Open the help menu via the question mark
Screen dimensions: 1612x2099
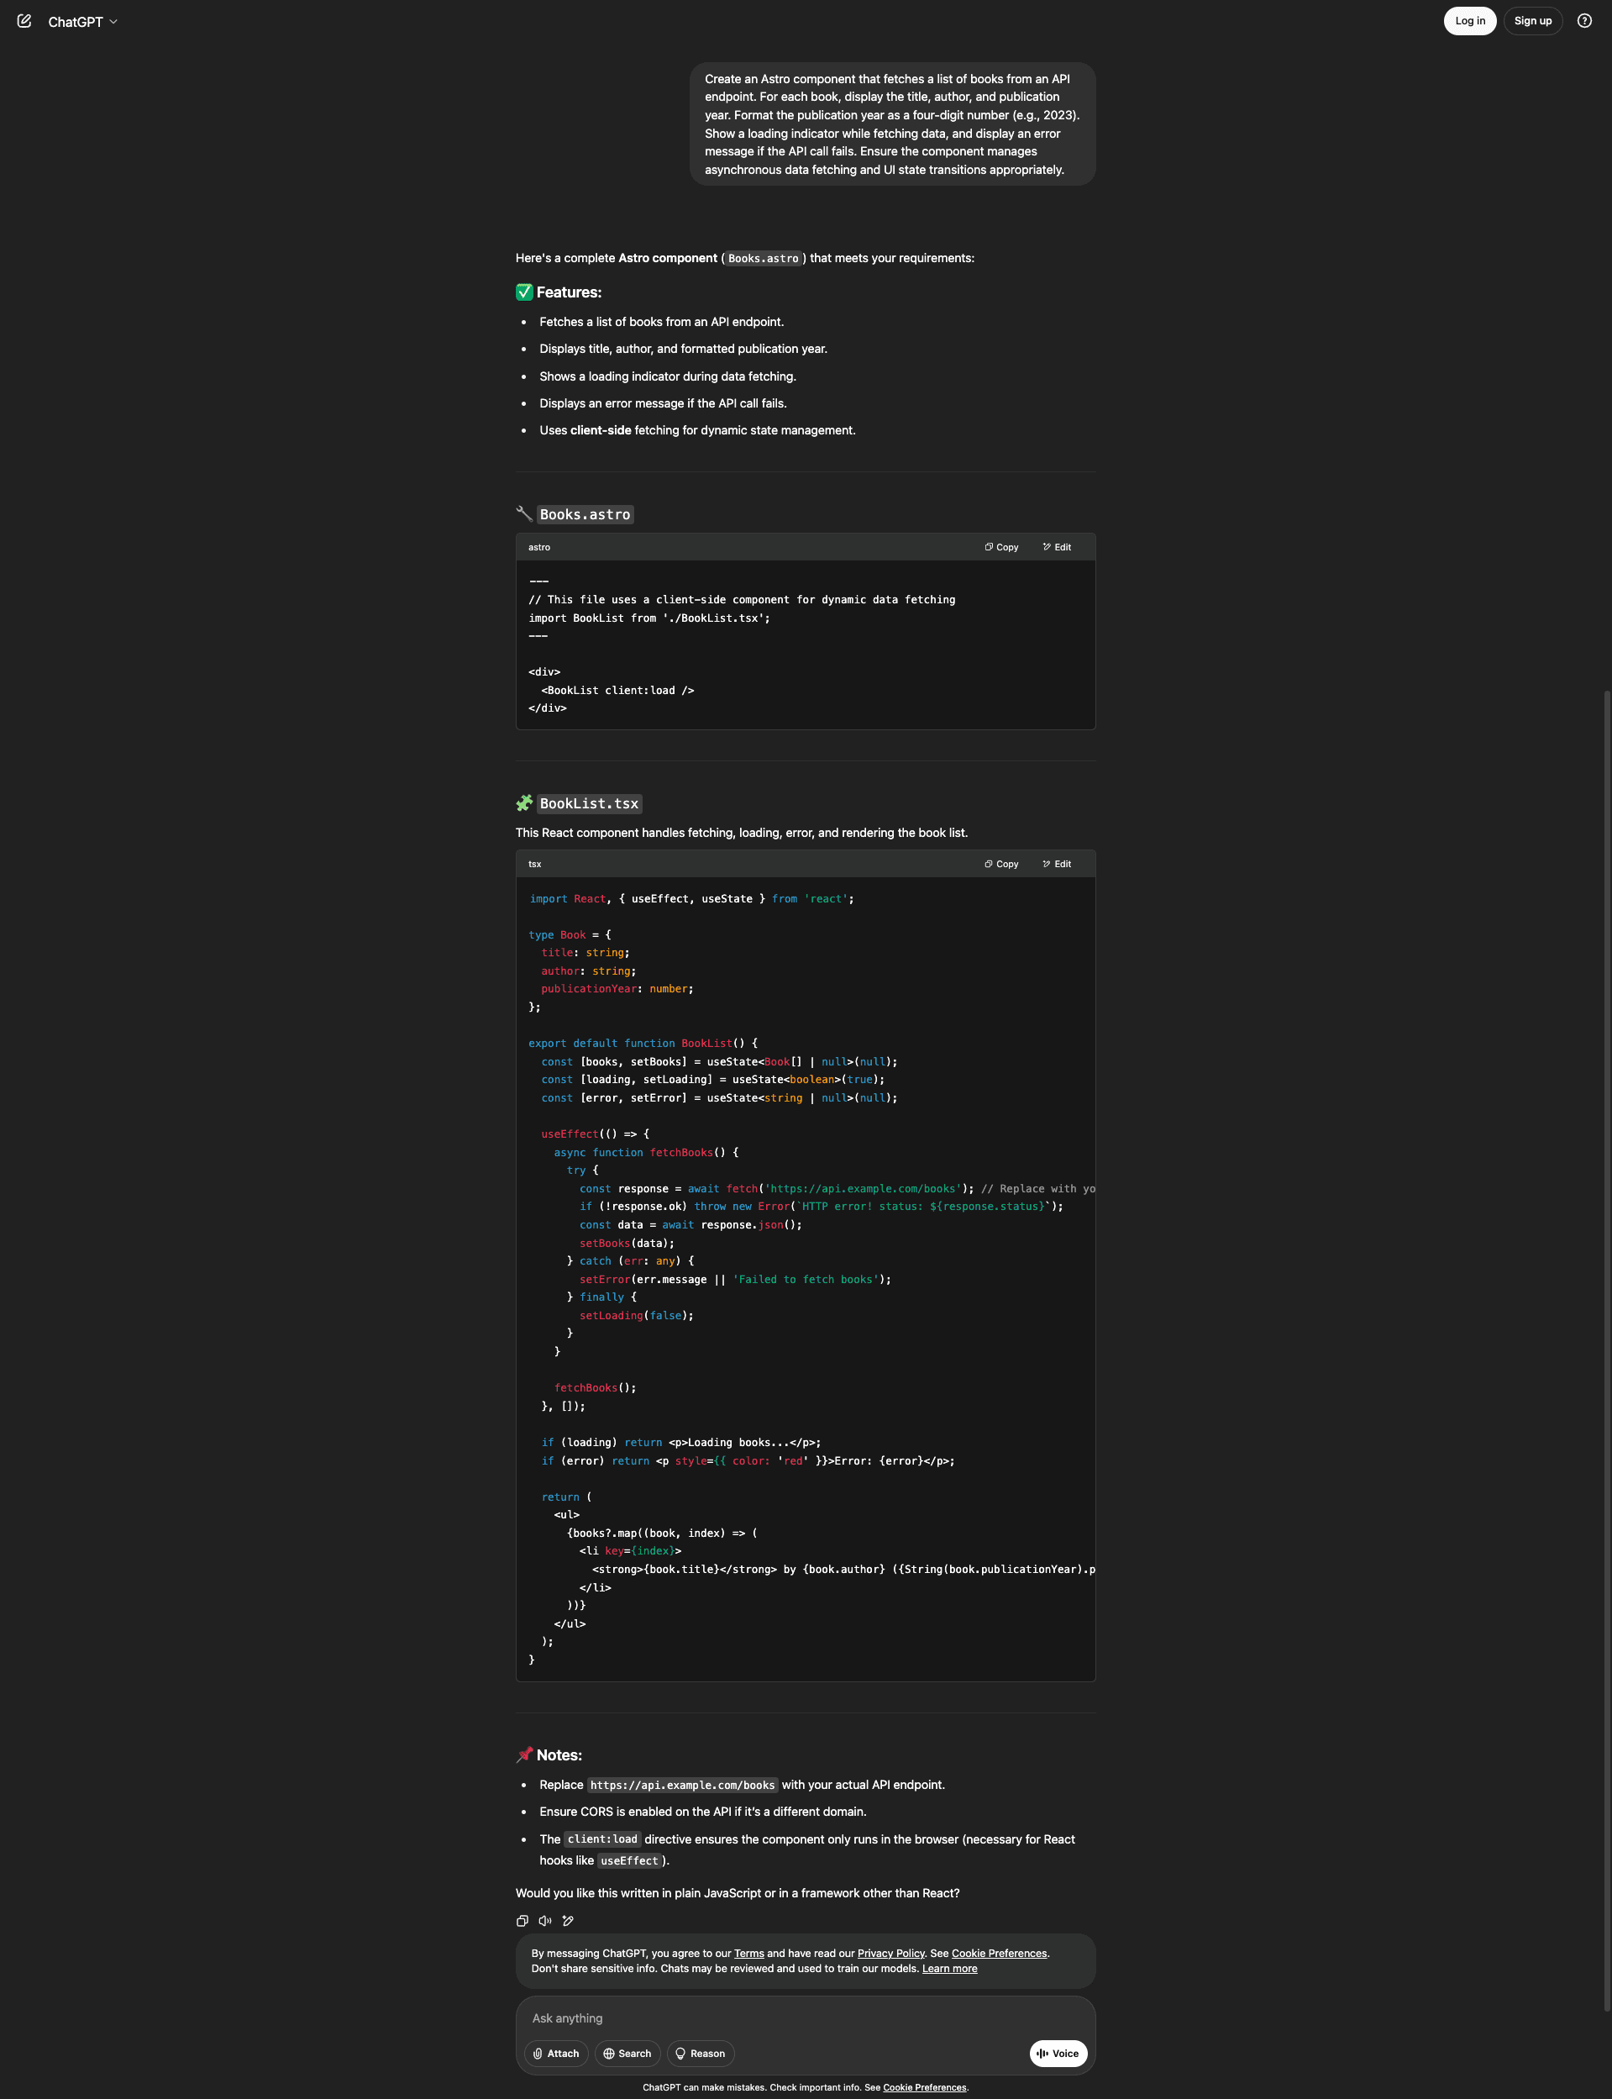click(1583, 21)
